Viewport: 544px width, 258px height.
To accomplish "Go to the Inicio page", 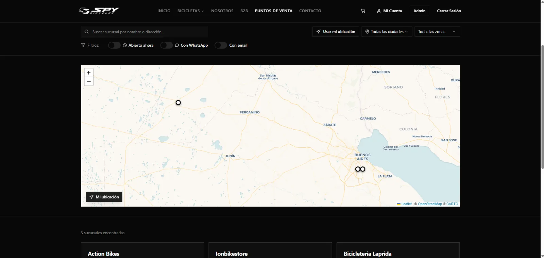I will (x=164, y=11).
